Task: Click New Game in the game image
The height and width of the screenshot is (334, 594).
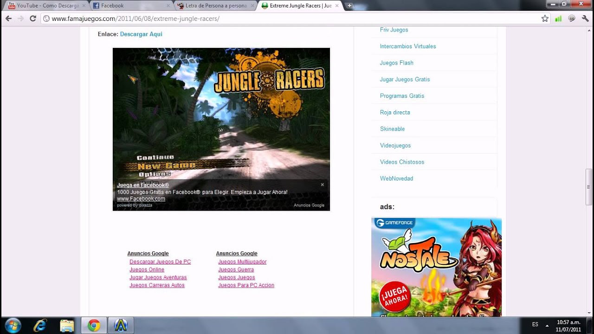Action: click(x=166, y=166)
